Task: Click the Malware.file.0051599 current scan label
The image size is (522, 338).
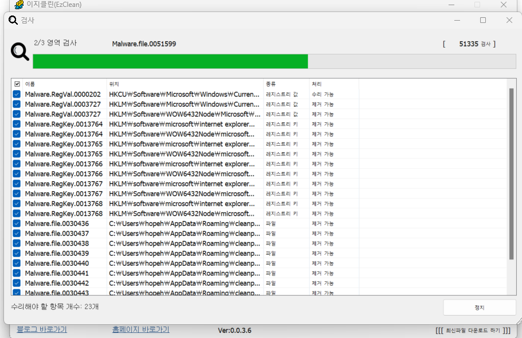Action: point(144,44)
